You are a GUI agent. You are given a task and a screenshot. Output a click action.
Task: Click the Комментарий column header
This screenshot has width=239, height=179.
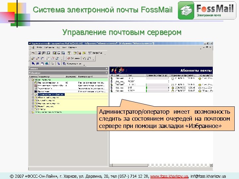[93, 77]
